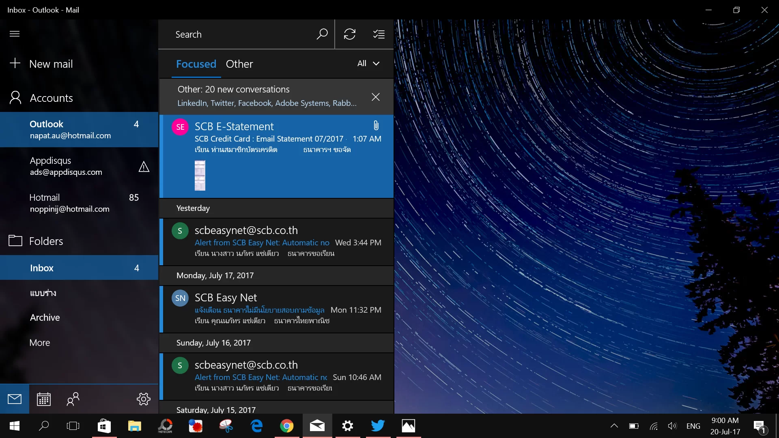Click the paperclip attachment icon

[376, 125]
